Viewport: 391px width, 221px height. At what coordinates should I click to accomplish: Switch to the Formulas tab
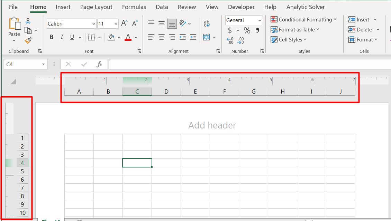click(x=134, y=7)
